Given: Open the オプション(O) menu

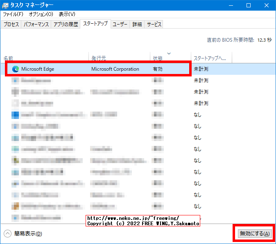Looking at the screenshot, I should click(x=41, y=14).
